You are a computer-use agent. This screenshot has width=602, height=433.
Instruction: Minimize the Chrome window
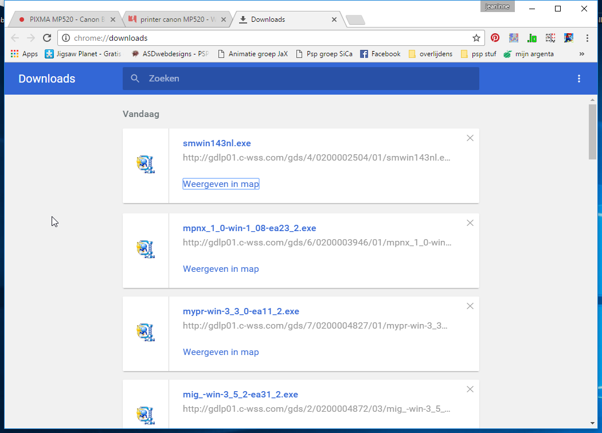point(532,9)
